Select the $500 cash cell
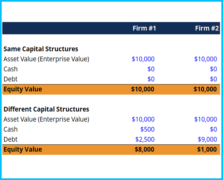The height and width of the screenshot is (180, 223). 147,129
